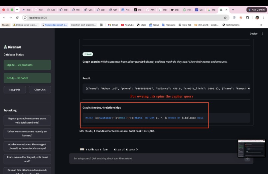Screen dimensions: 268x174
Task: Click the Neo4j badge
Action: click(x=88, y=54)
